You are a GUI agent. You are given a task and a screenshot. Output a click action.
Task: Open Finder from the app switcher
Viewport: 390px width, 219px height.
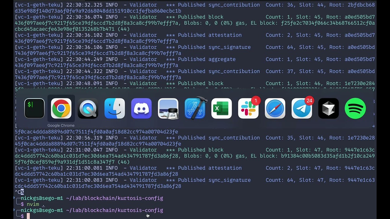(115, 108)
